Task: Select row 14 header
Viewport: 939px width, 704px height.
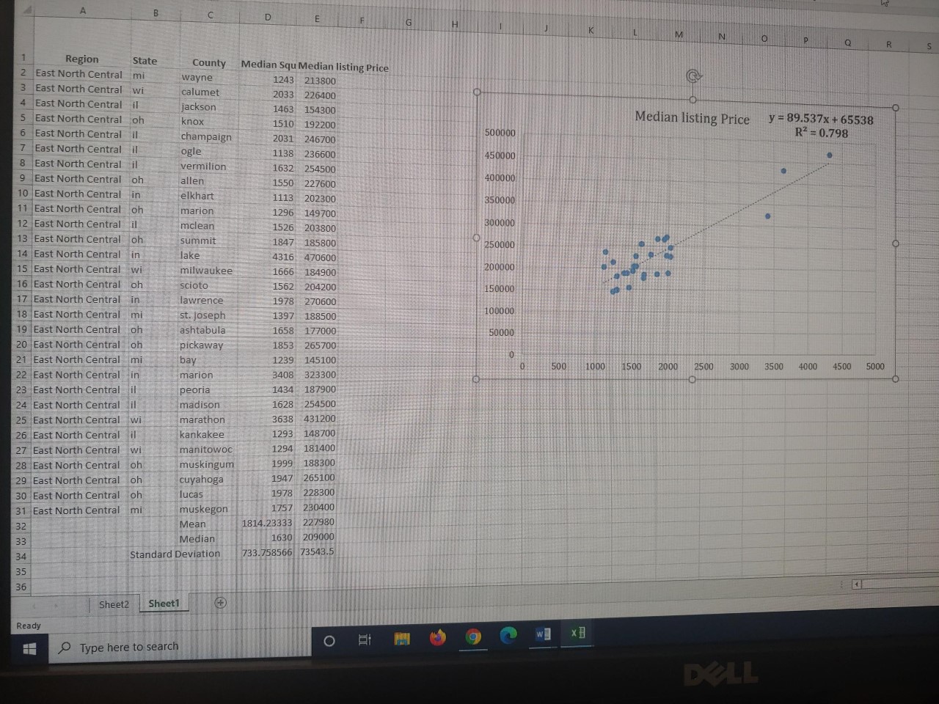Action: point(22,254)
